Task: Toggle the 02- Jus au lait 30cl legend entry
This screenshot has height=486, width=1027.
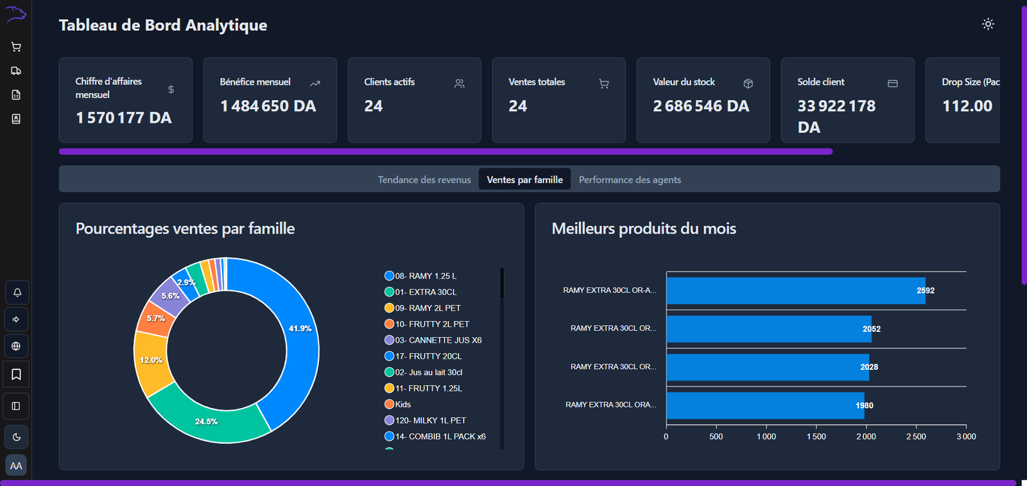Action: (x=423, y=372)
